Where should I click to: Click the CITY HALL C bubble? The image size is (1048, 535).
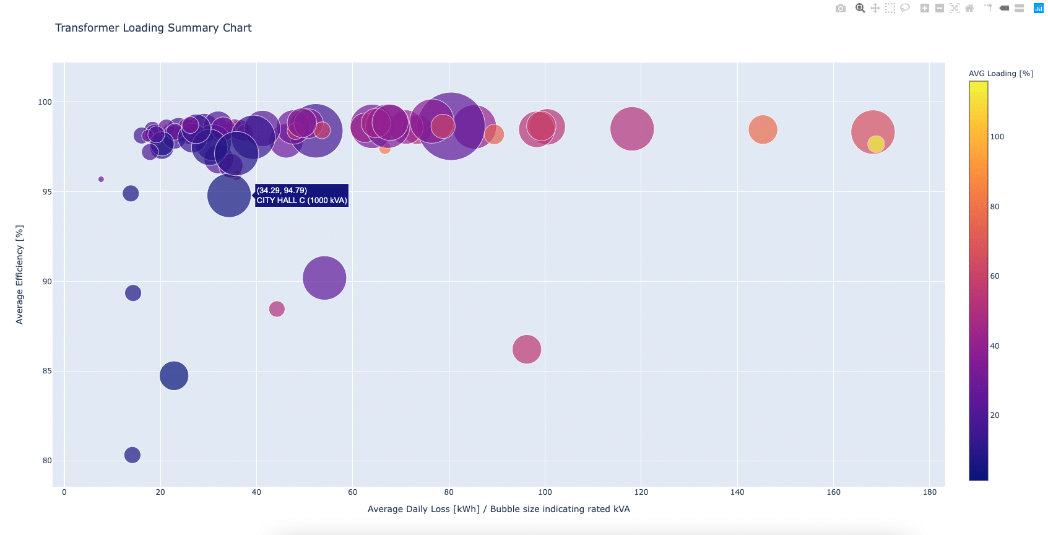point(229,196)
